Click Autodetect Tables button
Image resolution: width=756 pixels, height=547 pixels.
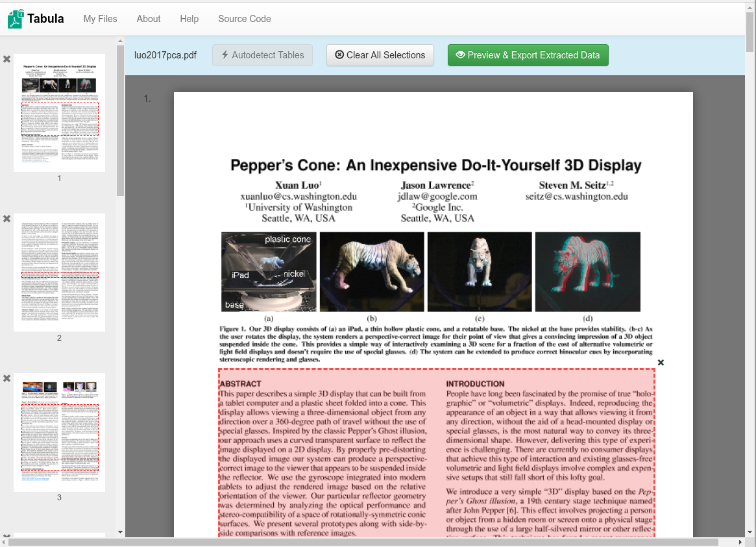click(x=262, y=55)
